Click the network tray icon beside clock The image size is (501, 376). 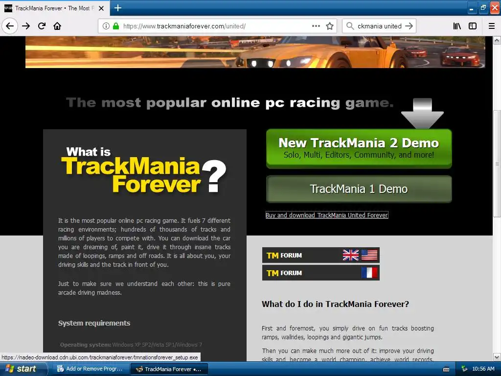tap(464, 369)
